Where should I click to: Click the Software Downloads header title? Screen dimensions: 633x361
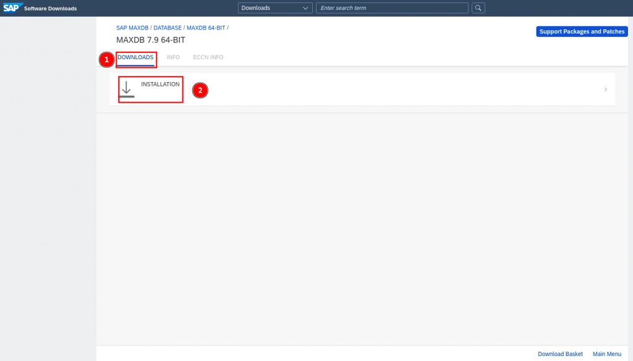50,8
